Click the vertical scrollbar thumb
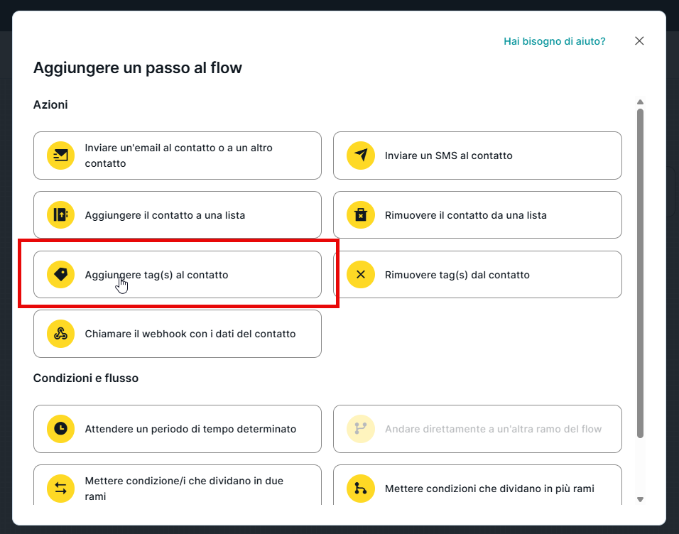This screenshot has width=679, height=534. pos(640,270)
